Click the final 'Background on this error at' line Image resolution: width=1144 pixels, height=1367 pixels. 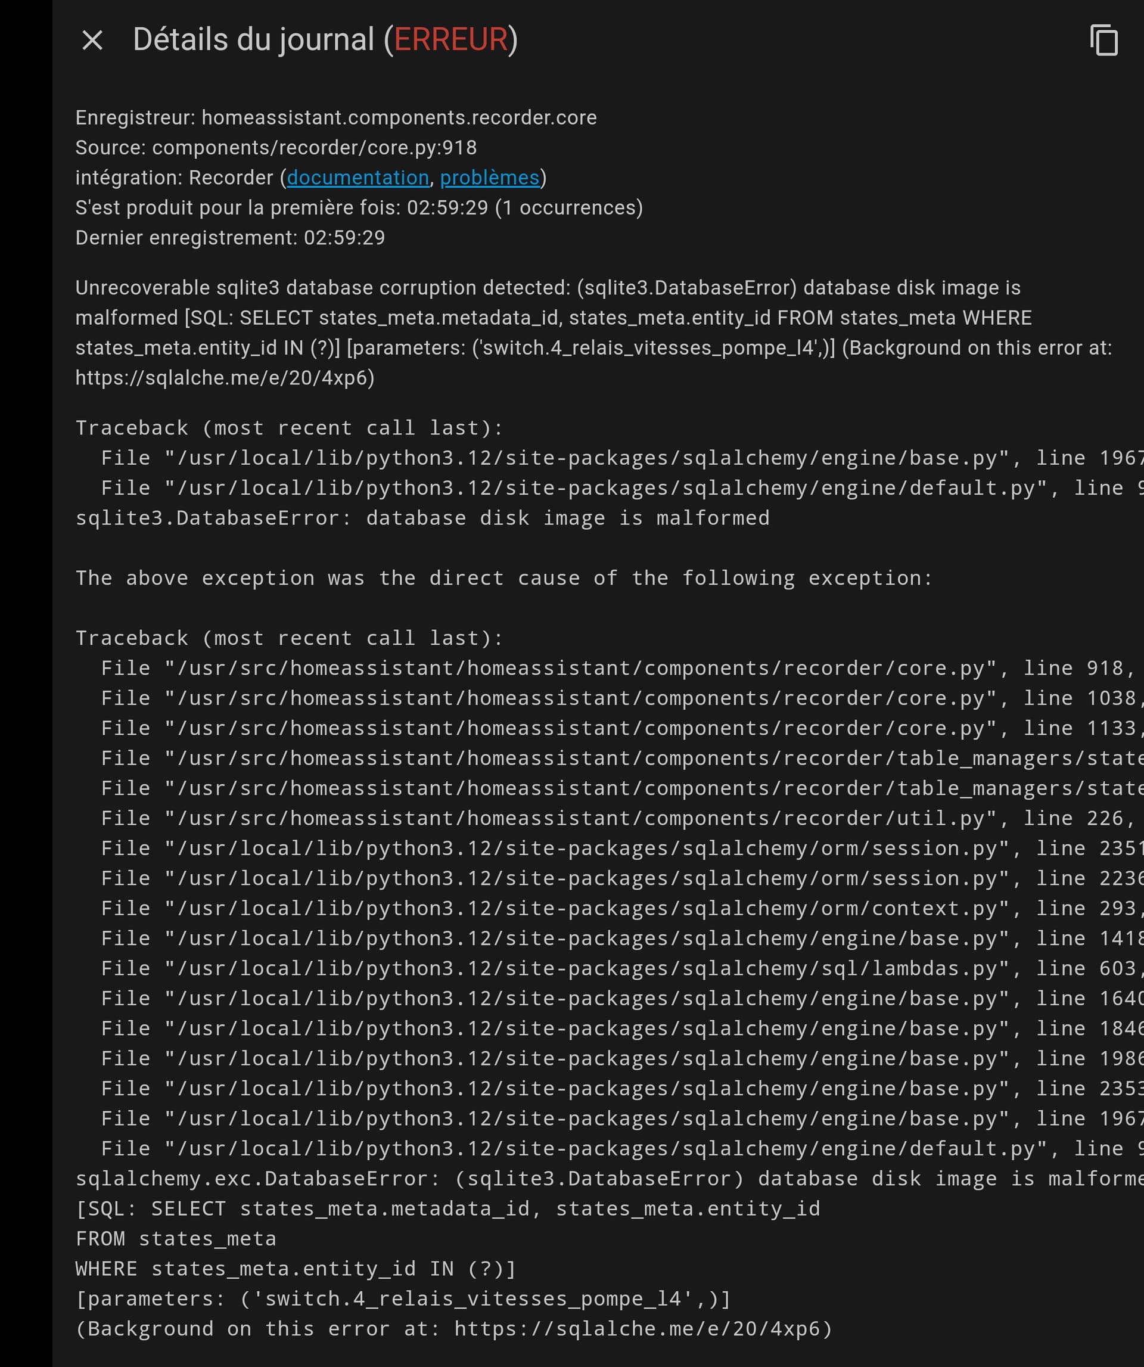click(x=454, y=1329)
